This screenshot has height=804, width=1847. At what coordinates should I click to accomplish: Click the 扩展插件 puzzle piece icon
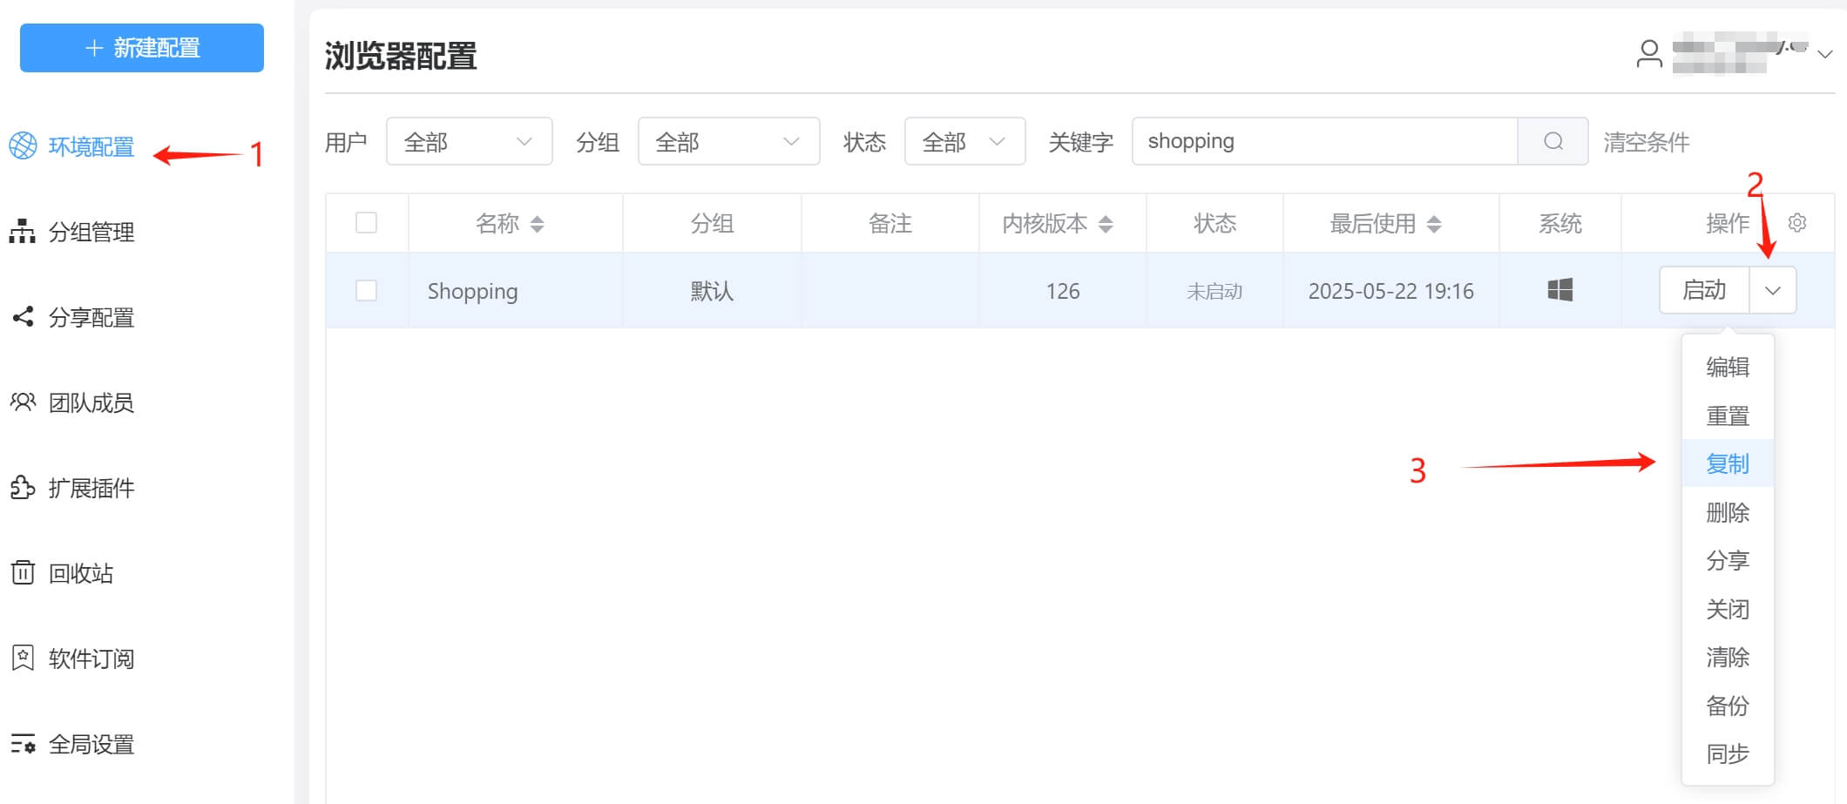(x=23, y=488)
